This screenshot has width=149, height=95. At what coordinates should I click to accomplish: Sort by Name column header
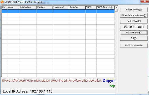pos(14,7)
